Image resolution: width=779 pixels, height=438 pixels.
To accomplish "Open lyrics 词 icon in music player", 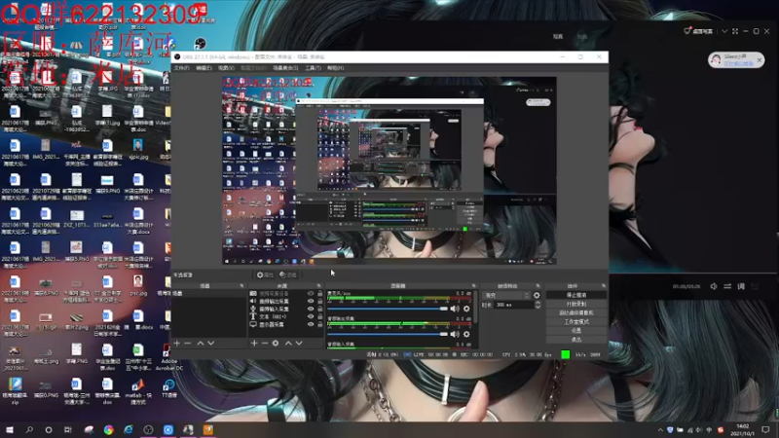I will coord(741,286).
